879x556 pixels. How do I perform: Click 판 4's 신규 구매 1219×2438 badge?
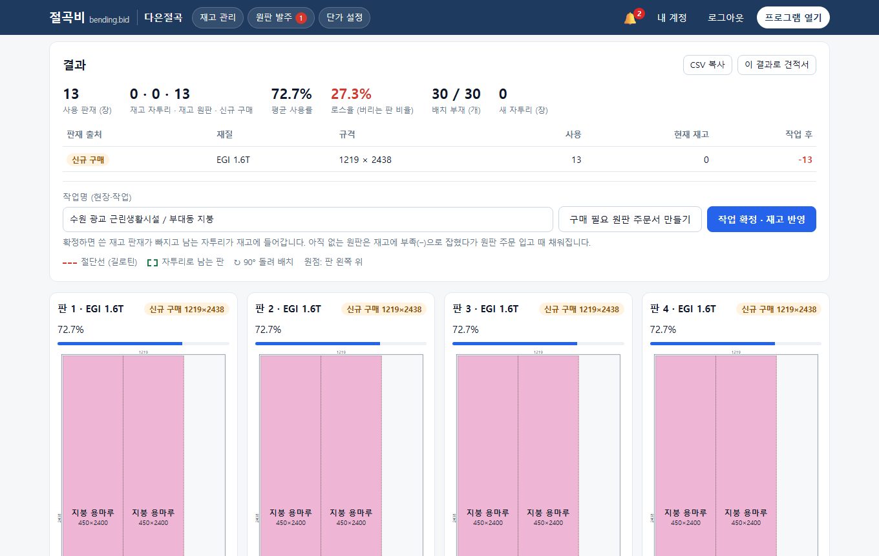tap(778, 309)
